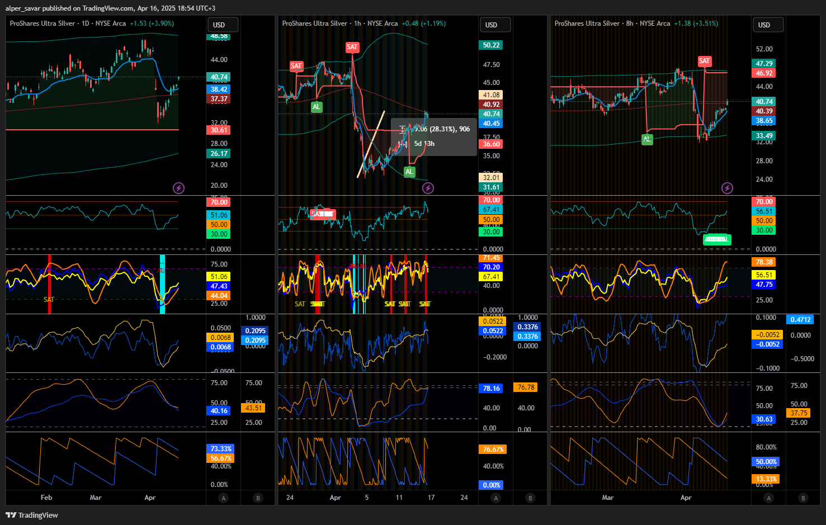This screenshot has width=826, height=525.
Task: Click the Mar date label on the 1D time axis
Action: tap(96, 498)
